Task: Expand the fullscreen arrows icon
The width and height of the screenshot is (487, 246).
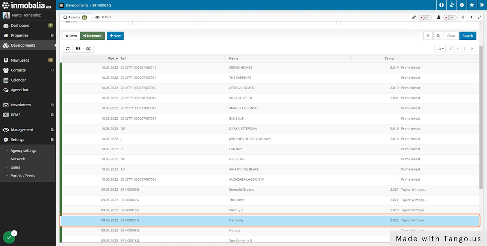Action: (x=480, y=17)
